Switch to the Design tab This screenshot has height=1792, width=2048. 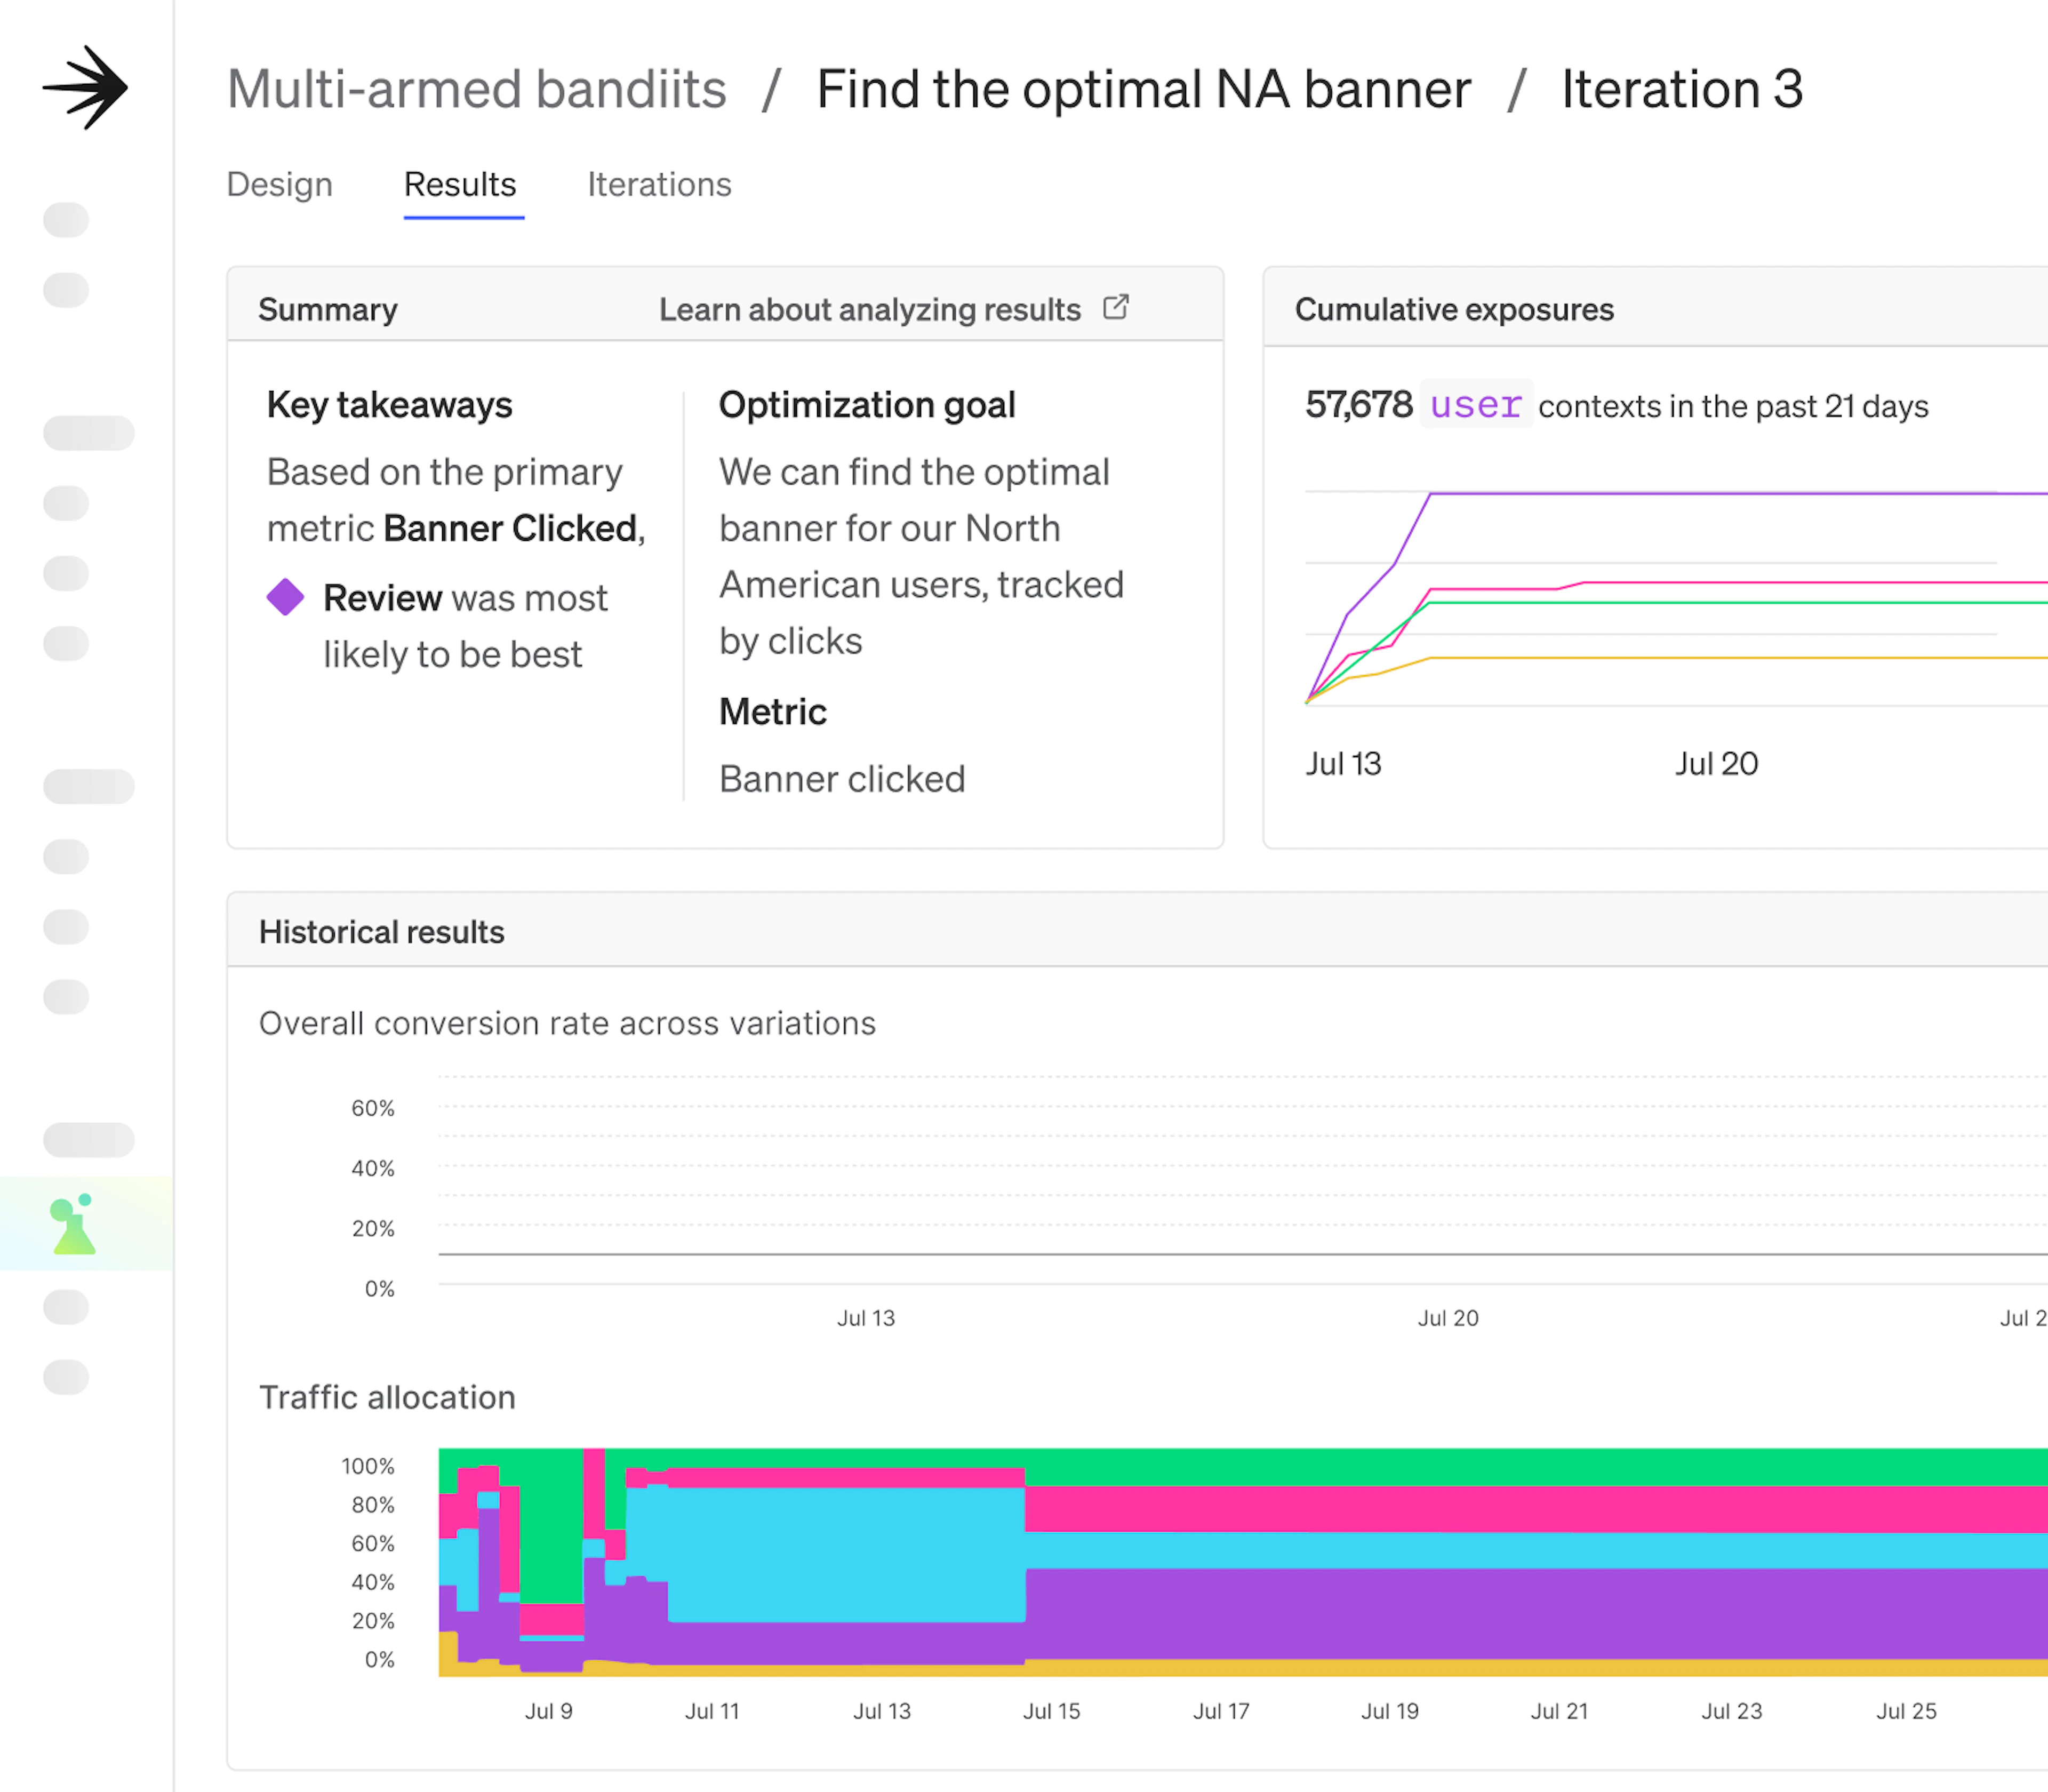click(279, 185)
